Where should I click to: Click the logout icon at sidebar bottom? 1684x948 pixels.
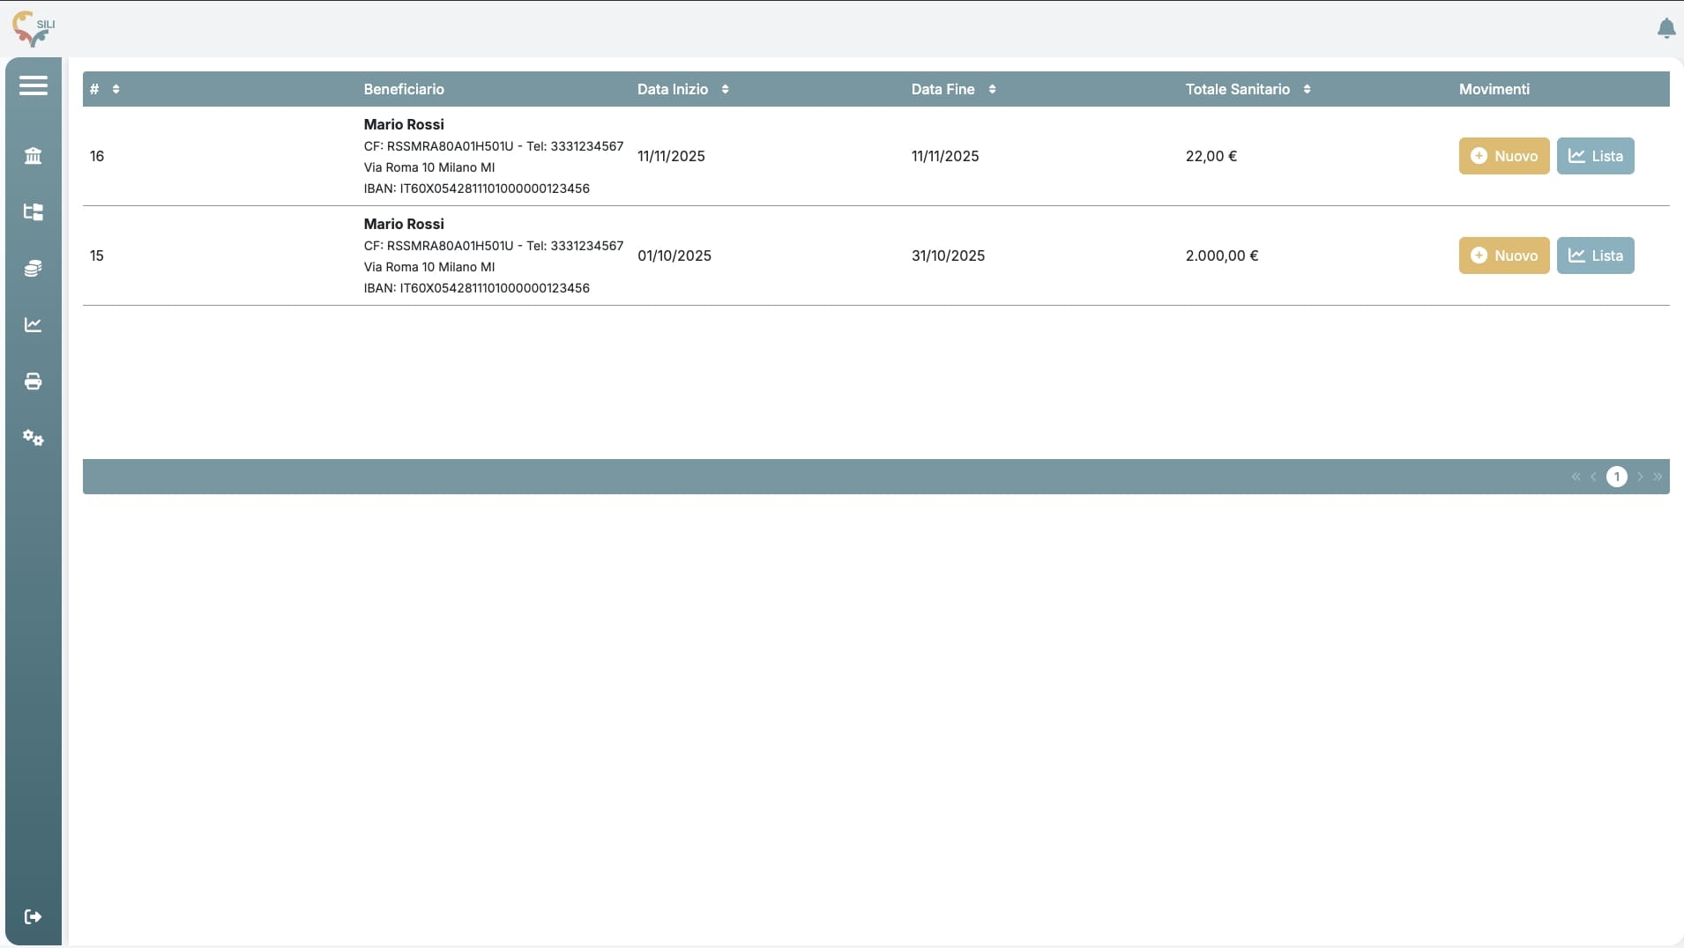34,917
